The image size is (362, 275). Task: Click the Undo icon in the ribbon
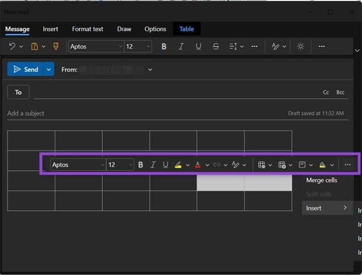tap(13, 47)
